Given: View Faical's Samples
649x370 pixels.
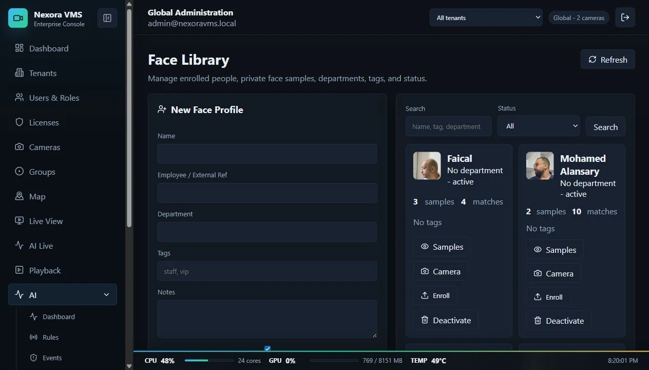Looking at the screenshot, I should point(442,247).
